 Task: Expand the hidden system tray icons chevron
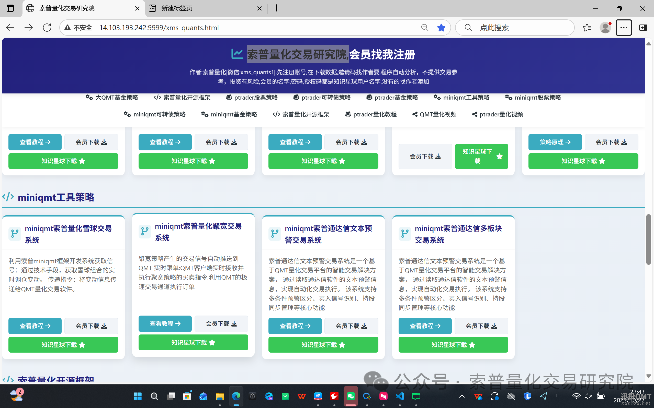point(462,396)
